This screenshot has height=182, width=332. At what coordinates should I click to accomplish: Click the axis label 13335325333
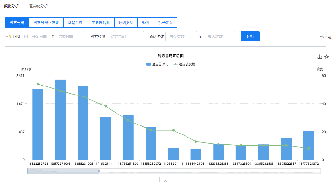[218, 163]
